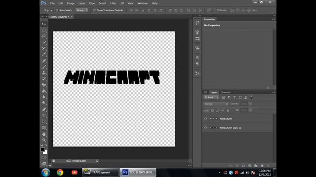Select the Crop tool
The image size is (316, 177).
(44, 48)
